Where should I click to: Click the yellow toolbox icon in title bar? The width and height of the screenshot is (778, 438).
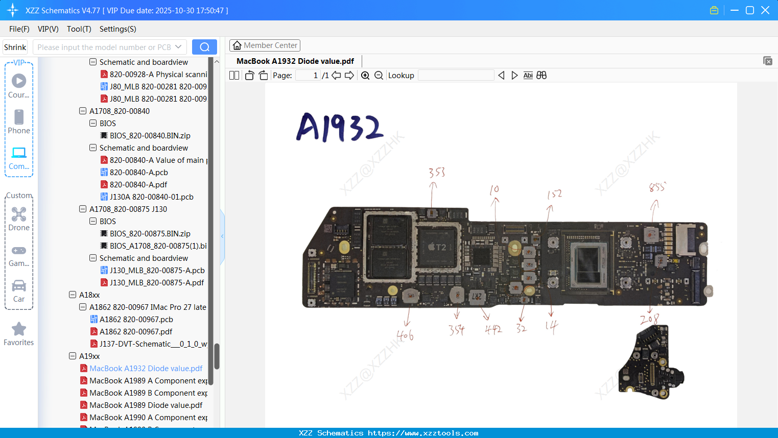click(x=714, y=10)
